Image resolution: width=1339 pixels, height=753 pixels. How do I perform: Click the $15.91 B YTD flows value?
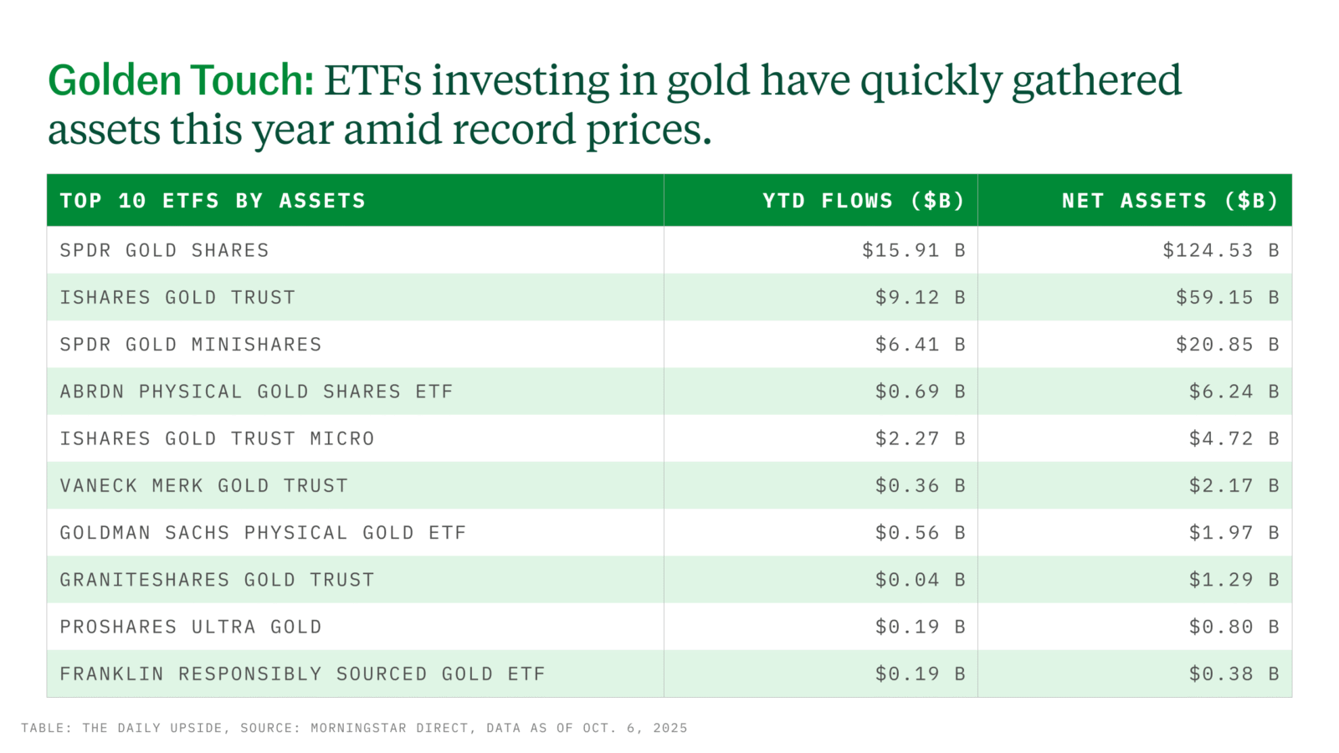(x=913, y=250)
